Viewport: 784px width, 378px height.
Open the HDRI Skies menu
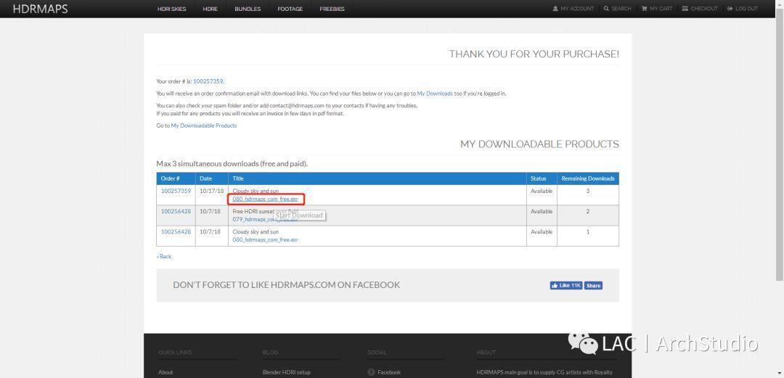pyautogui.click(x=171, y=9)
